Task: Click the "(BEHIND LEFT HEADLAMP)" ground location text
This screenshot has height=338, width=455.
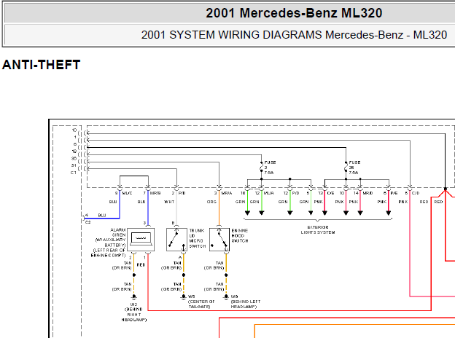Action: pos(246,304)
